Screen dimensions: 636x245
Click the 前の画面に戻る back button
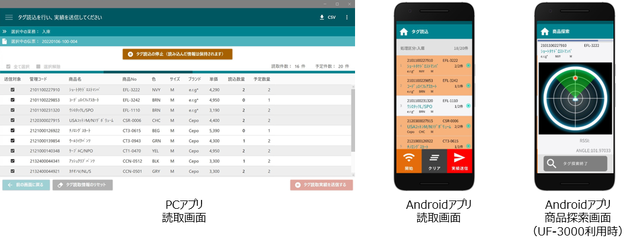click(x=25, y=184)
